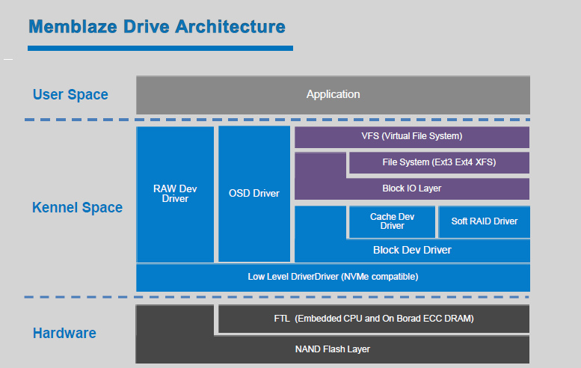The width and height of the screenshot is (581, 368).
Task: Select File System (Ext3 Ext4 XFS) block
Action: pyautogui.click(x=439, y=163)
